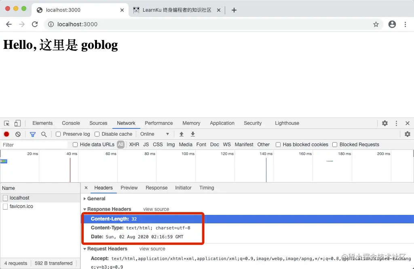Image resolution: width=414 pixels, height=269 pixels.
Task: Open the Security panel
Action: [253, 123]
